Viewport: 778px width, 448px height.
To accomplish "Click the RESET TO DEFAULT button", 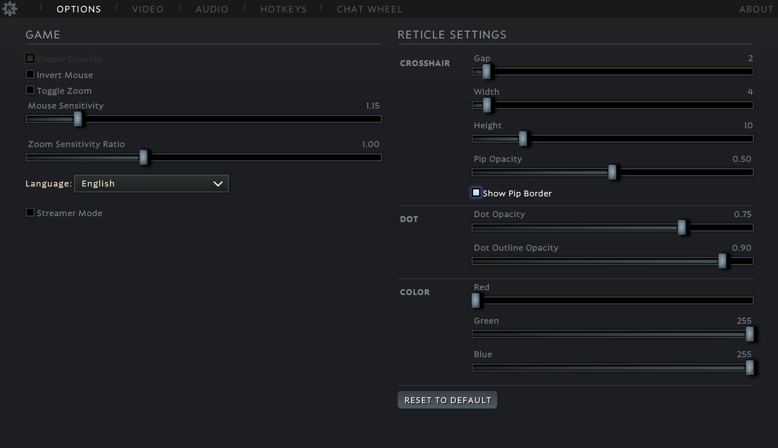I will point(447,400).
